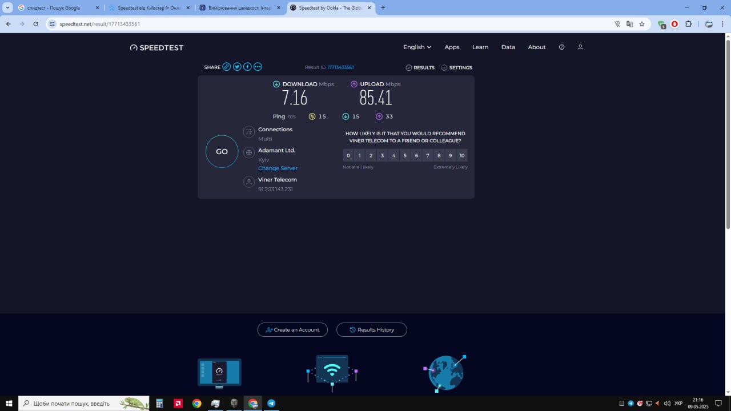The width and height of the screenshot is (731, 411).
Task: Click the site info icon in address bar
Action: pos(53,24)
